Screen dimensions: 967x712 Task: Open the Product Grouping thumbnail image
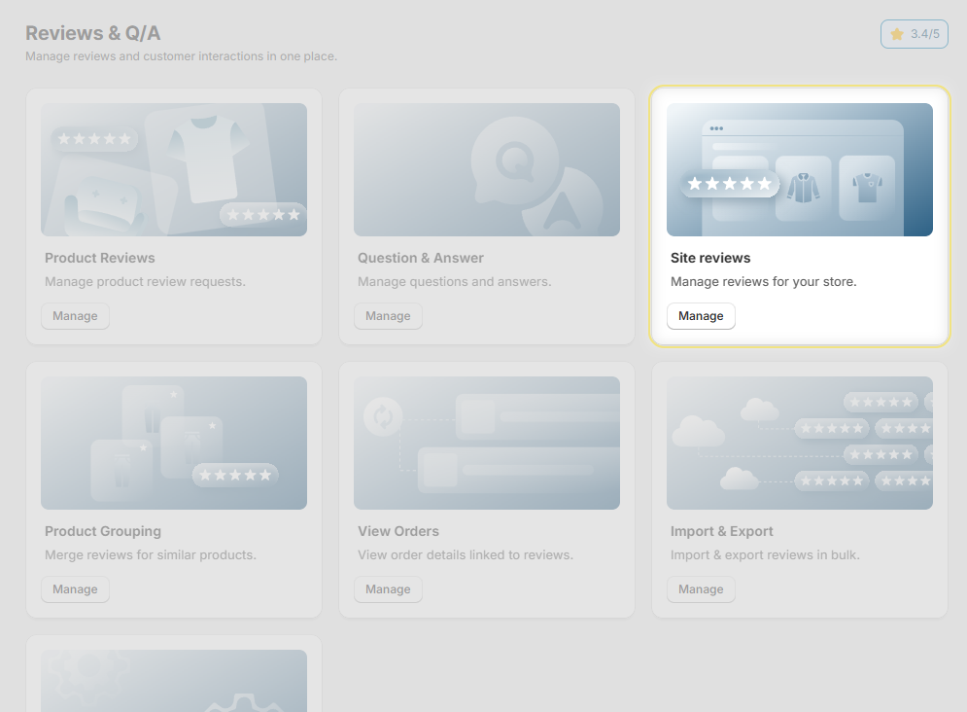click(174, 443)
